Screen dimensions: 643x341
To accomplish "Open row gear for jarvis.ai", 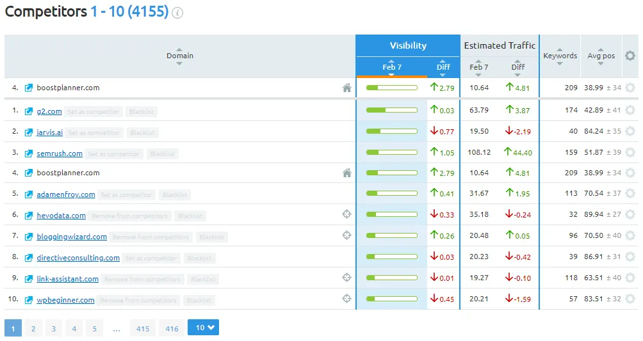I will point(630,131).
